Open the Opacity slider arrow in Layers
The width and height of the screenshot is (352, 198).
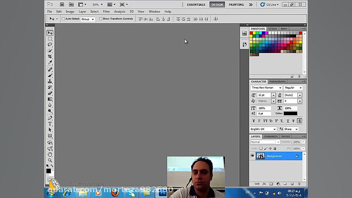coord(303,142)
